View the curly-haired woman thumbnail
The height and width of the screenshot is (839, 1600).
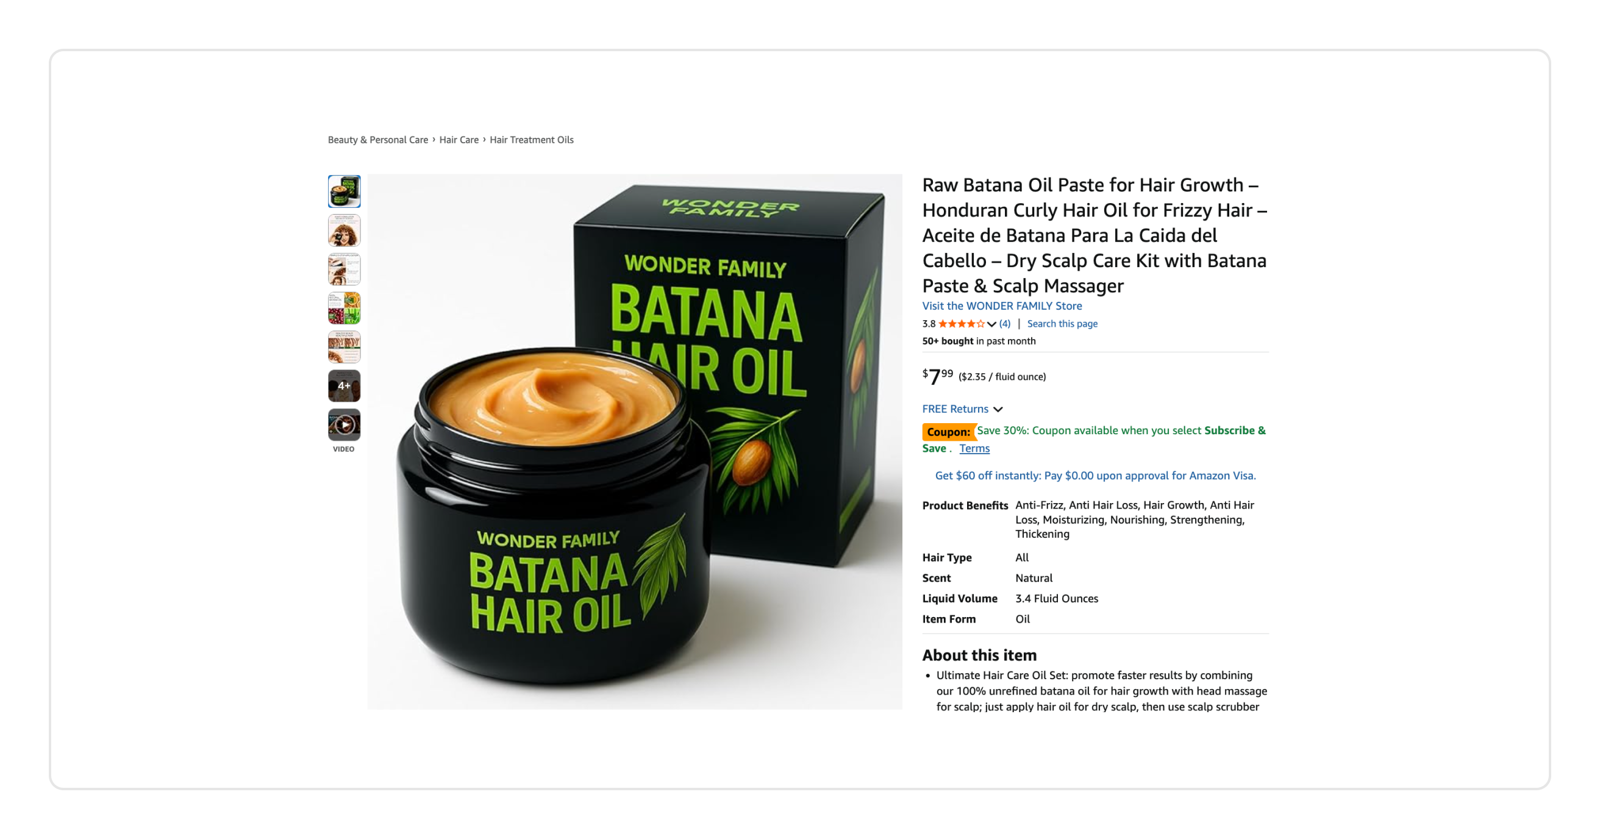click(344, 230)
